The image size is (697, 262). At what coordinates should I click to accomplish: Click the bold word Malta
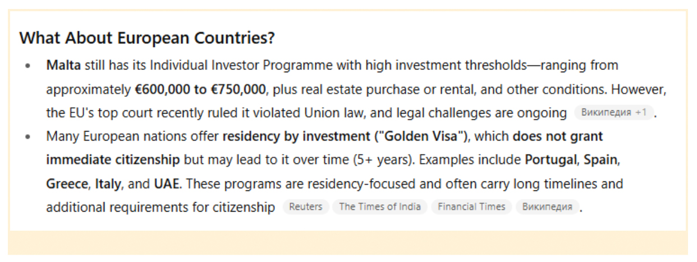click(64, 65)
